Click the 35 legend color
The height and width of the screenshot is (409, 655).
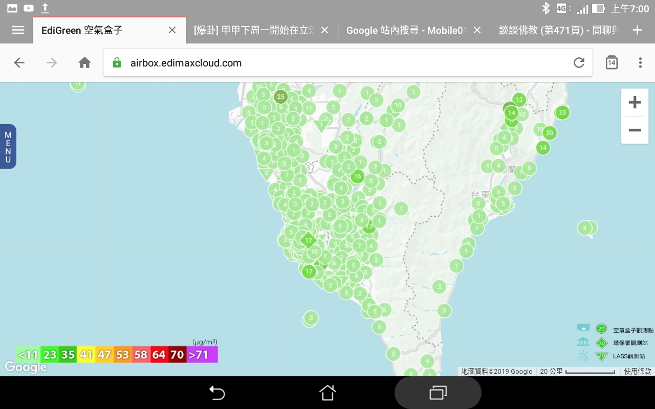(68, 354)
